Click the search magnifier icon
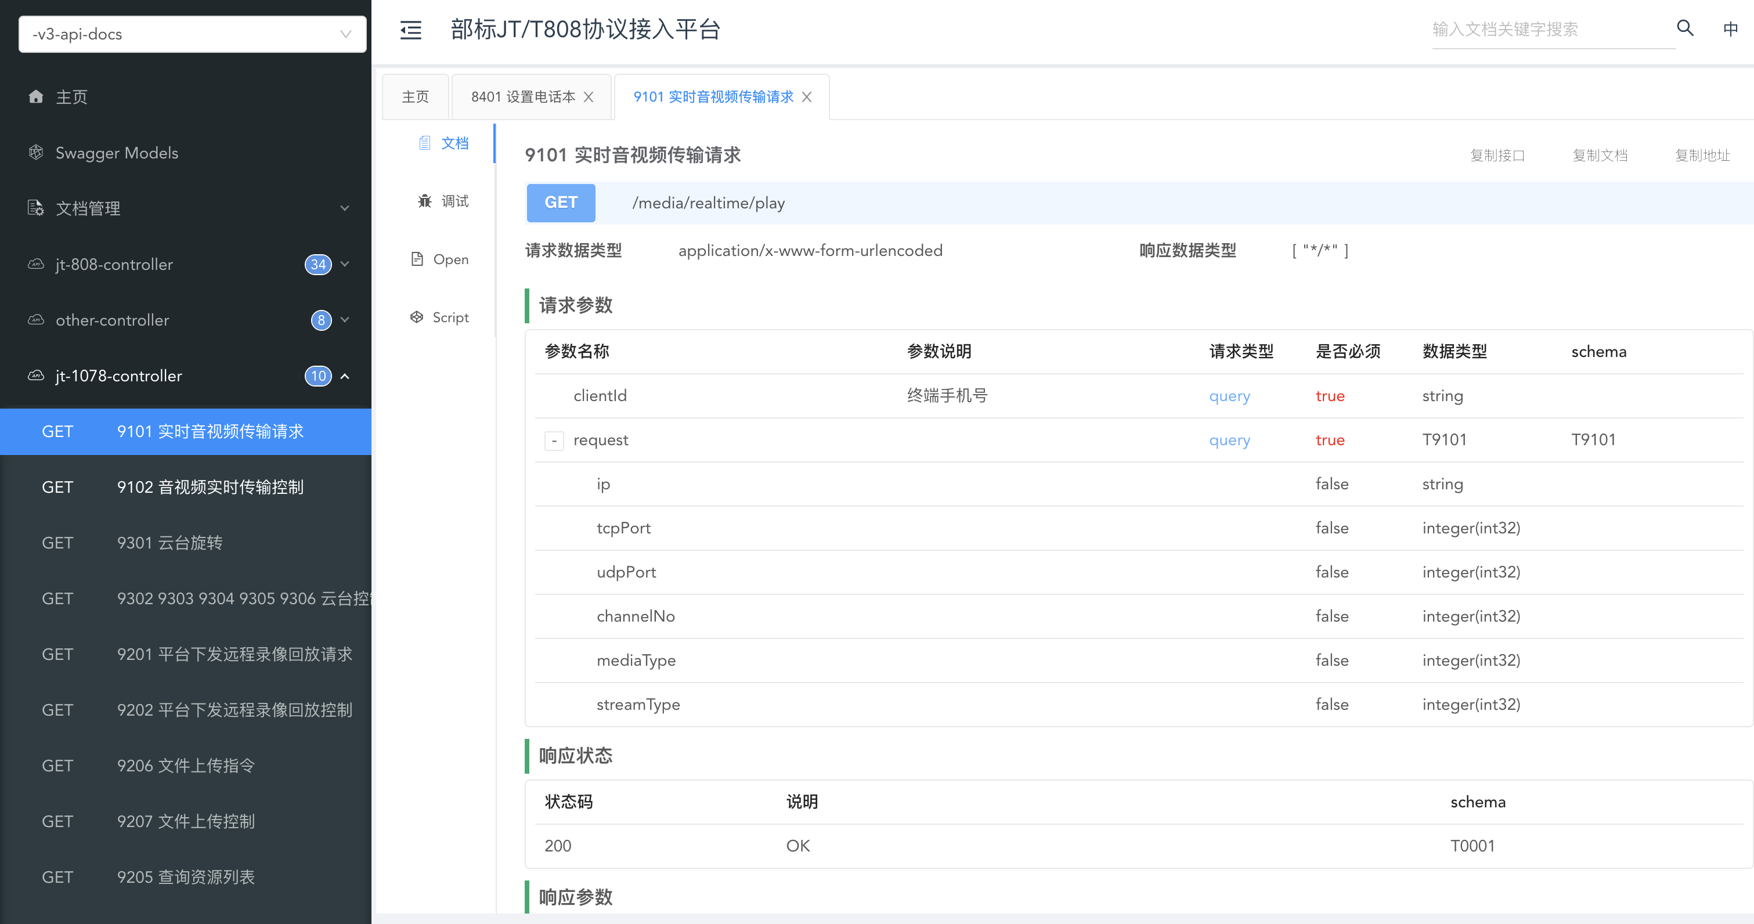Image resolution: width=1754 pixels, height=924 pixels. pyautogui.click(x=1684, y=28)
